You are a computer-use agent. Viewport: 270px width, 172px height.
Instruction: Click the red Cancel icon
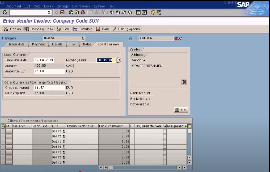pyautogui.click(x=83, y=12)
